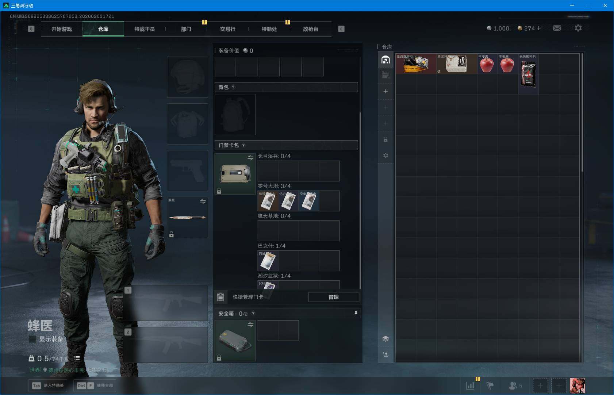
Task: Click the Q previous-tab key icon
Action: pos(31,29)
